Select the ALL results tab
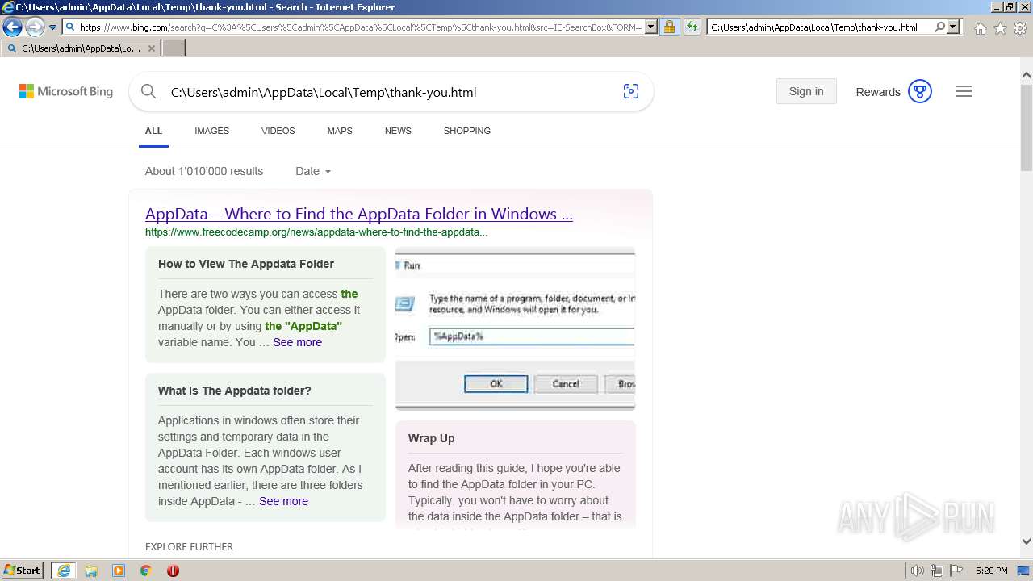1033x581 pixels. click(x=153, y=131)
